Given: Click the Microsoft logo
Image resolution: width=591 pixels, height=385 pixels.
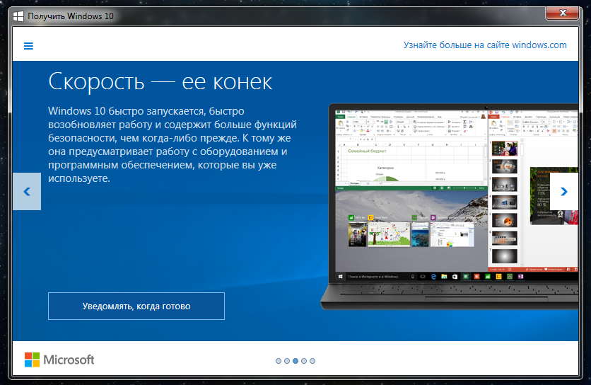Looking at the screenshot, I should [x=59, y=360].
